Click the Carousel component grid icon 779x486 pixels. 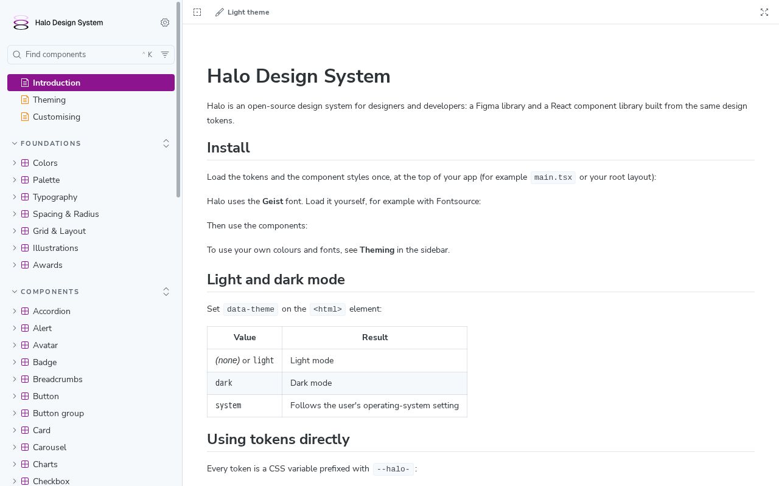coord(25,447)
